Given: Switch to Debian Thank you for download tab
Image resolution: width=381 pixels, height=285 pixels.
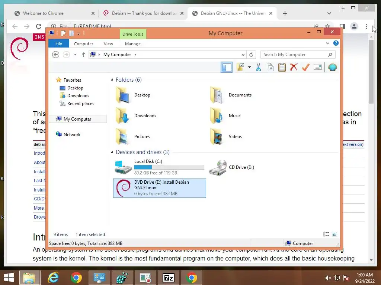Looking at the screenshot, I should pyautogui.click(x=143, y=13).
